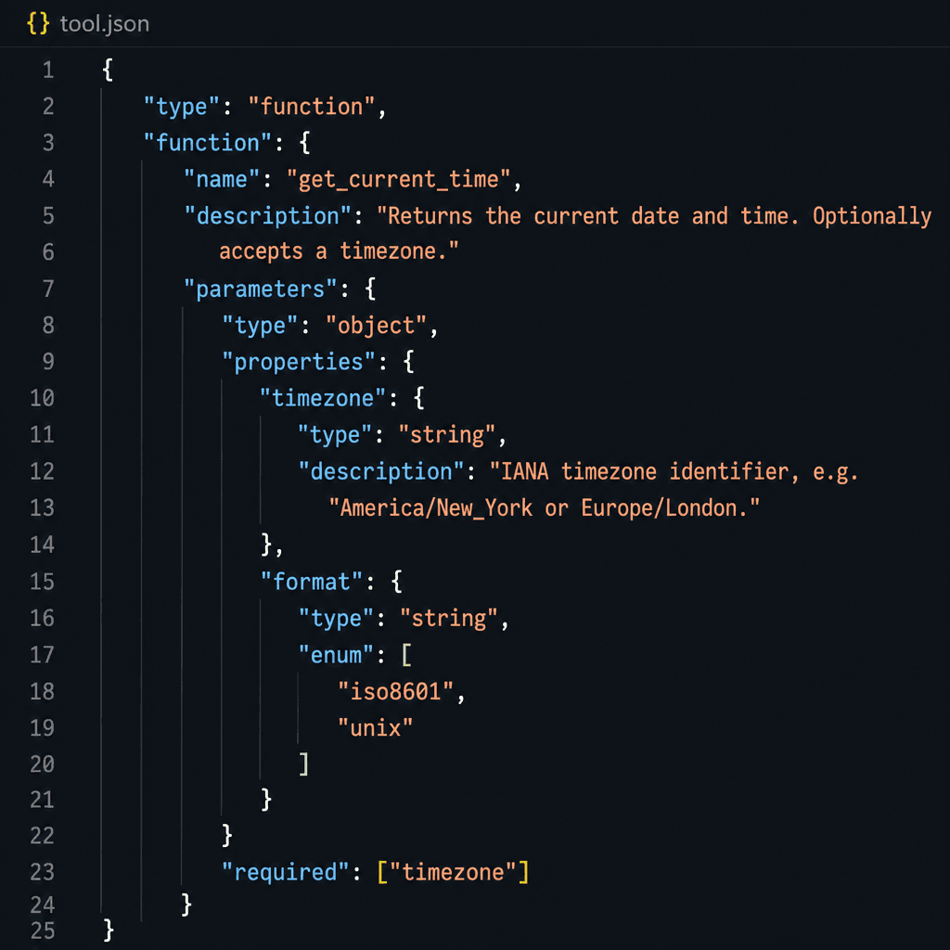
Task: Click the "get_current_time" string value
Action: click(x=399, y=180)
